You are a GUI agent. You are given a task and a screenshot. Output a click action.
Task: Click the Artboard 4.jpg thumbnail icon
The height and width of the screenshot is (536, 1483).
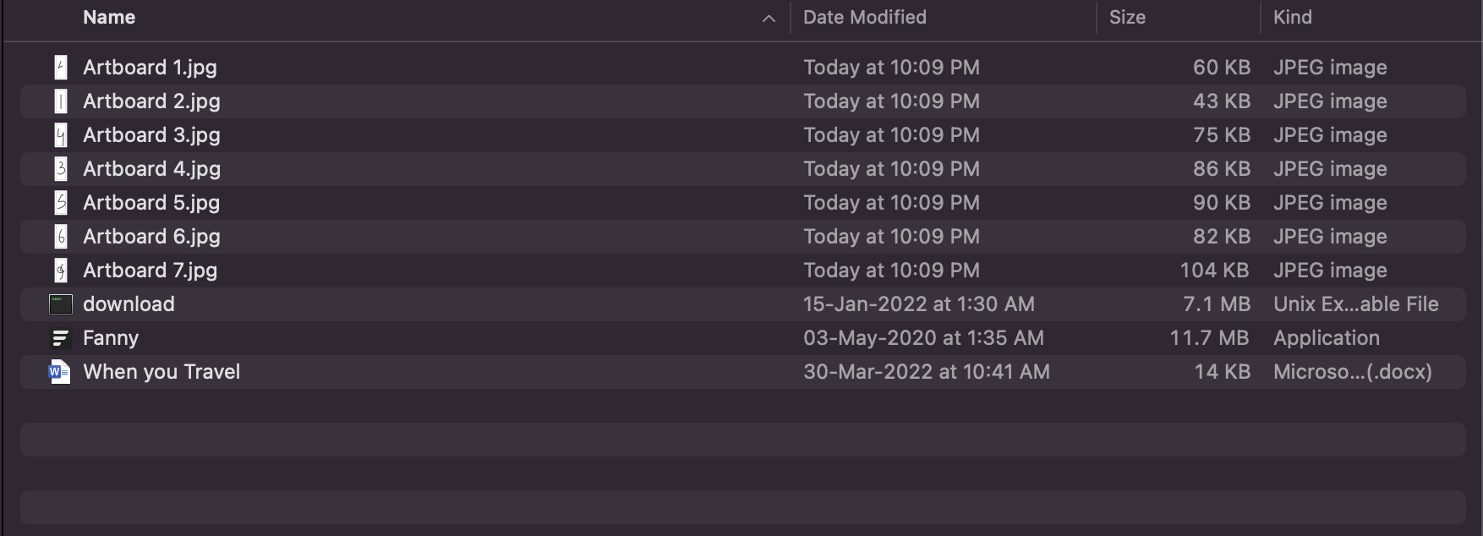(60, 168)
